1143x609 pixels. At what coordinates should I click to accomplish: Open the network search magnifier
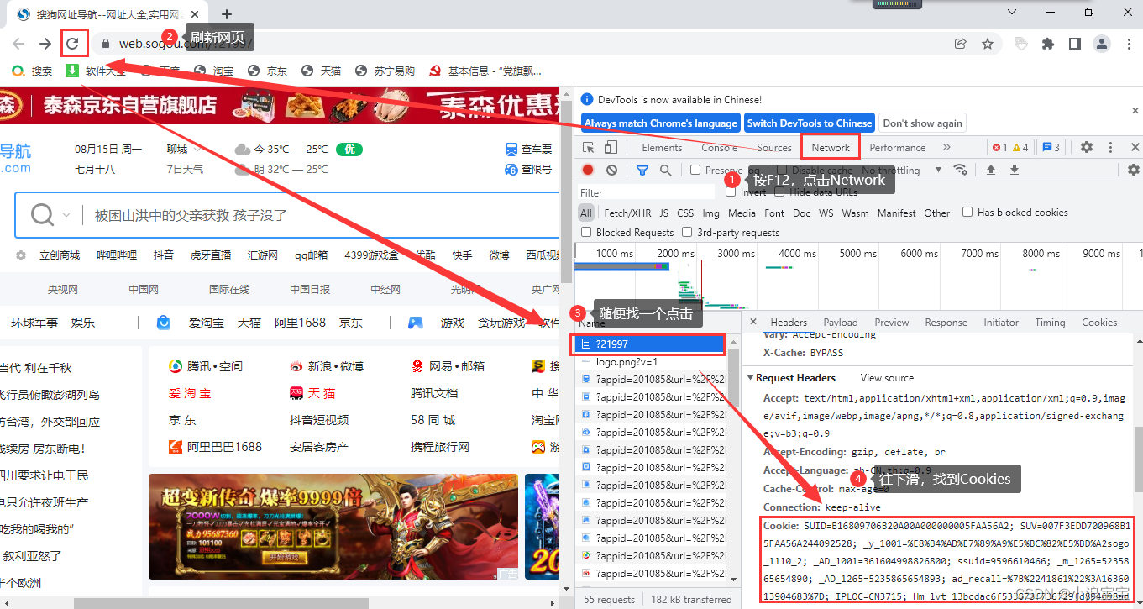tap(665, 170)
